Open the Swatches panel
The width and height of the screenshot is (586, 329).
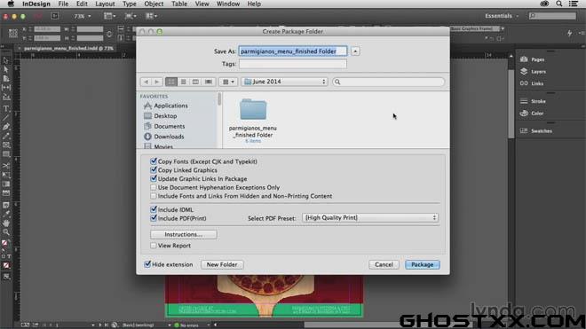point(536,130)
